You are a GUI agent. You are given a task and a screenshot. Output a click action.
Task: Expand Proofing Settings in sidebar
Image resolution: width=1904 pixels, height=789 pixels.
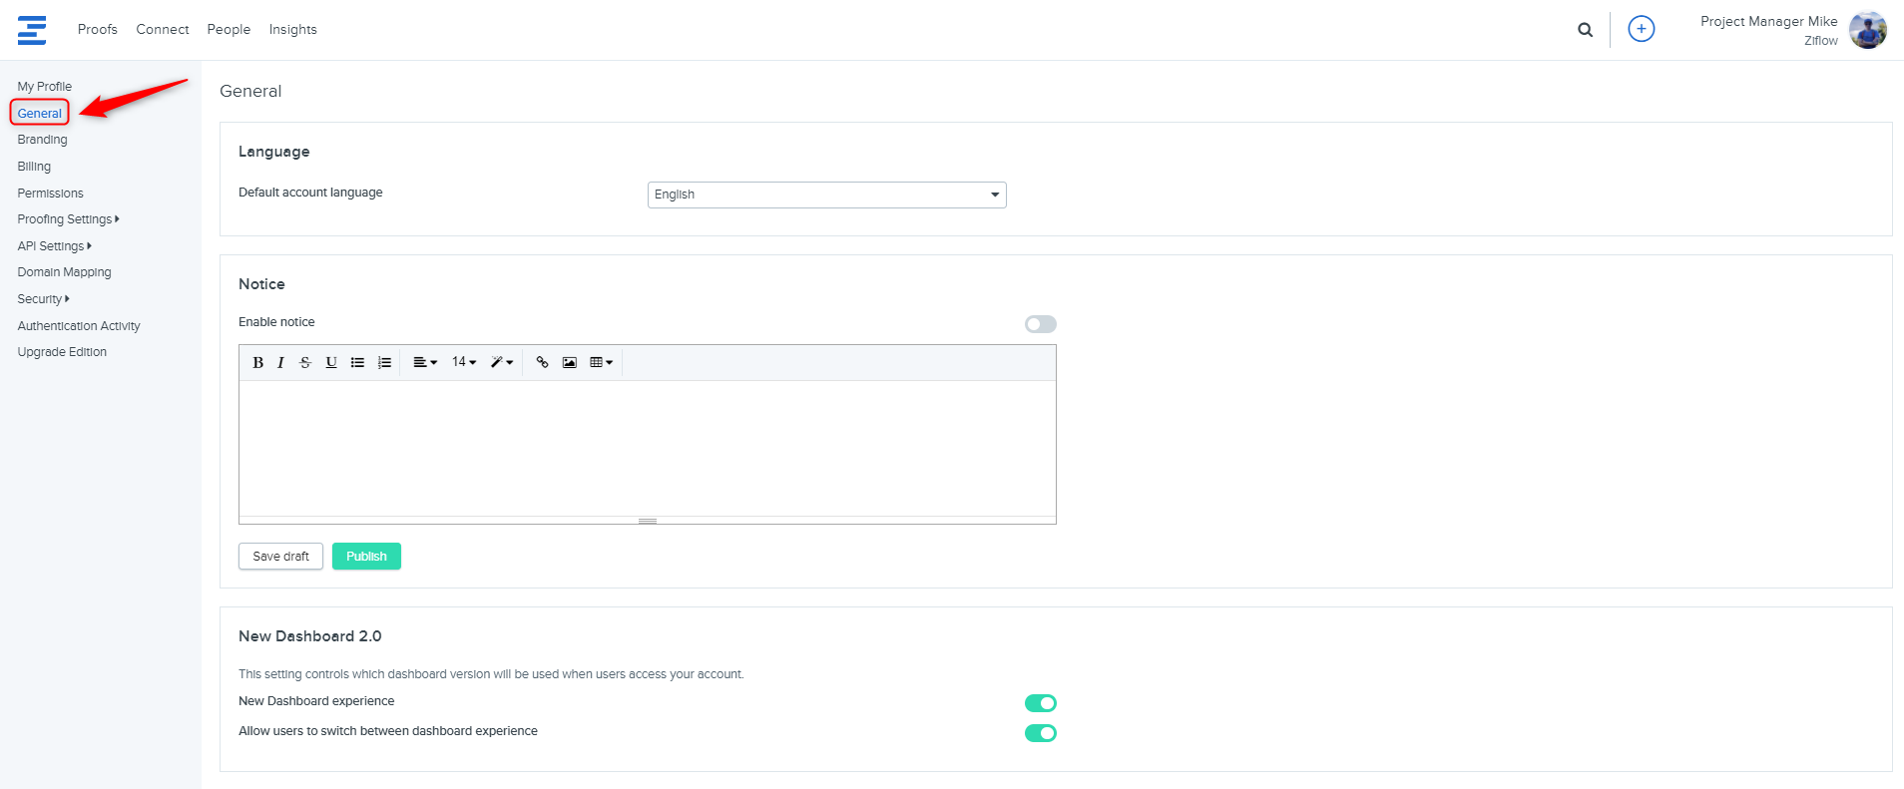pyautogui.click(x=68, y=219)
